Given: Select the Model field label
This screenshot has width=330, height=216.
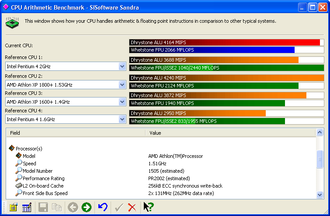Looking at the screenshot, I should pos(29,156).
